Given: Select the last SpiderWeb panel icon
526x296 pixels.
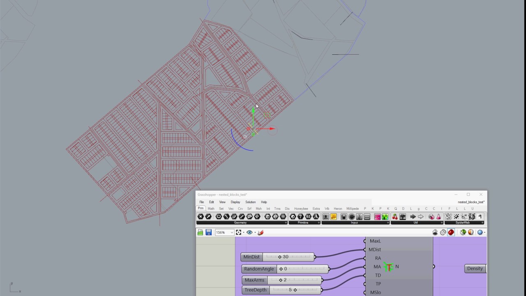Looking at the screenshot, I should [x=480, y=217].
